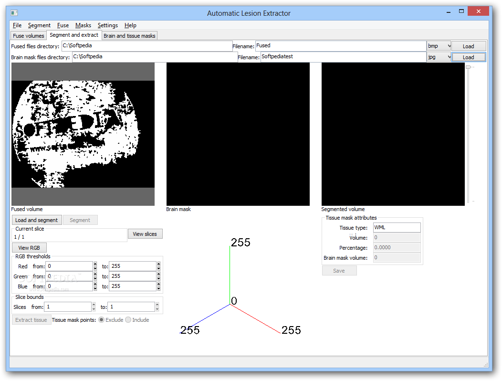
Task: Open the Help menu
Action: tap(130, 25)
